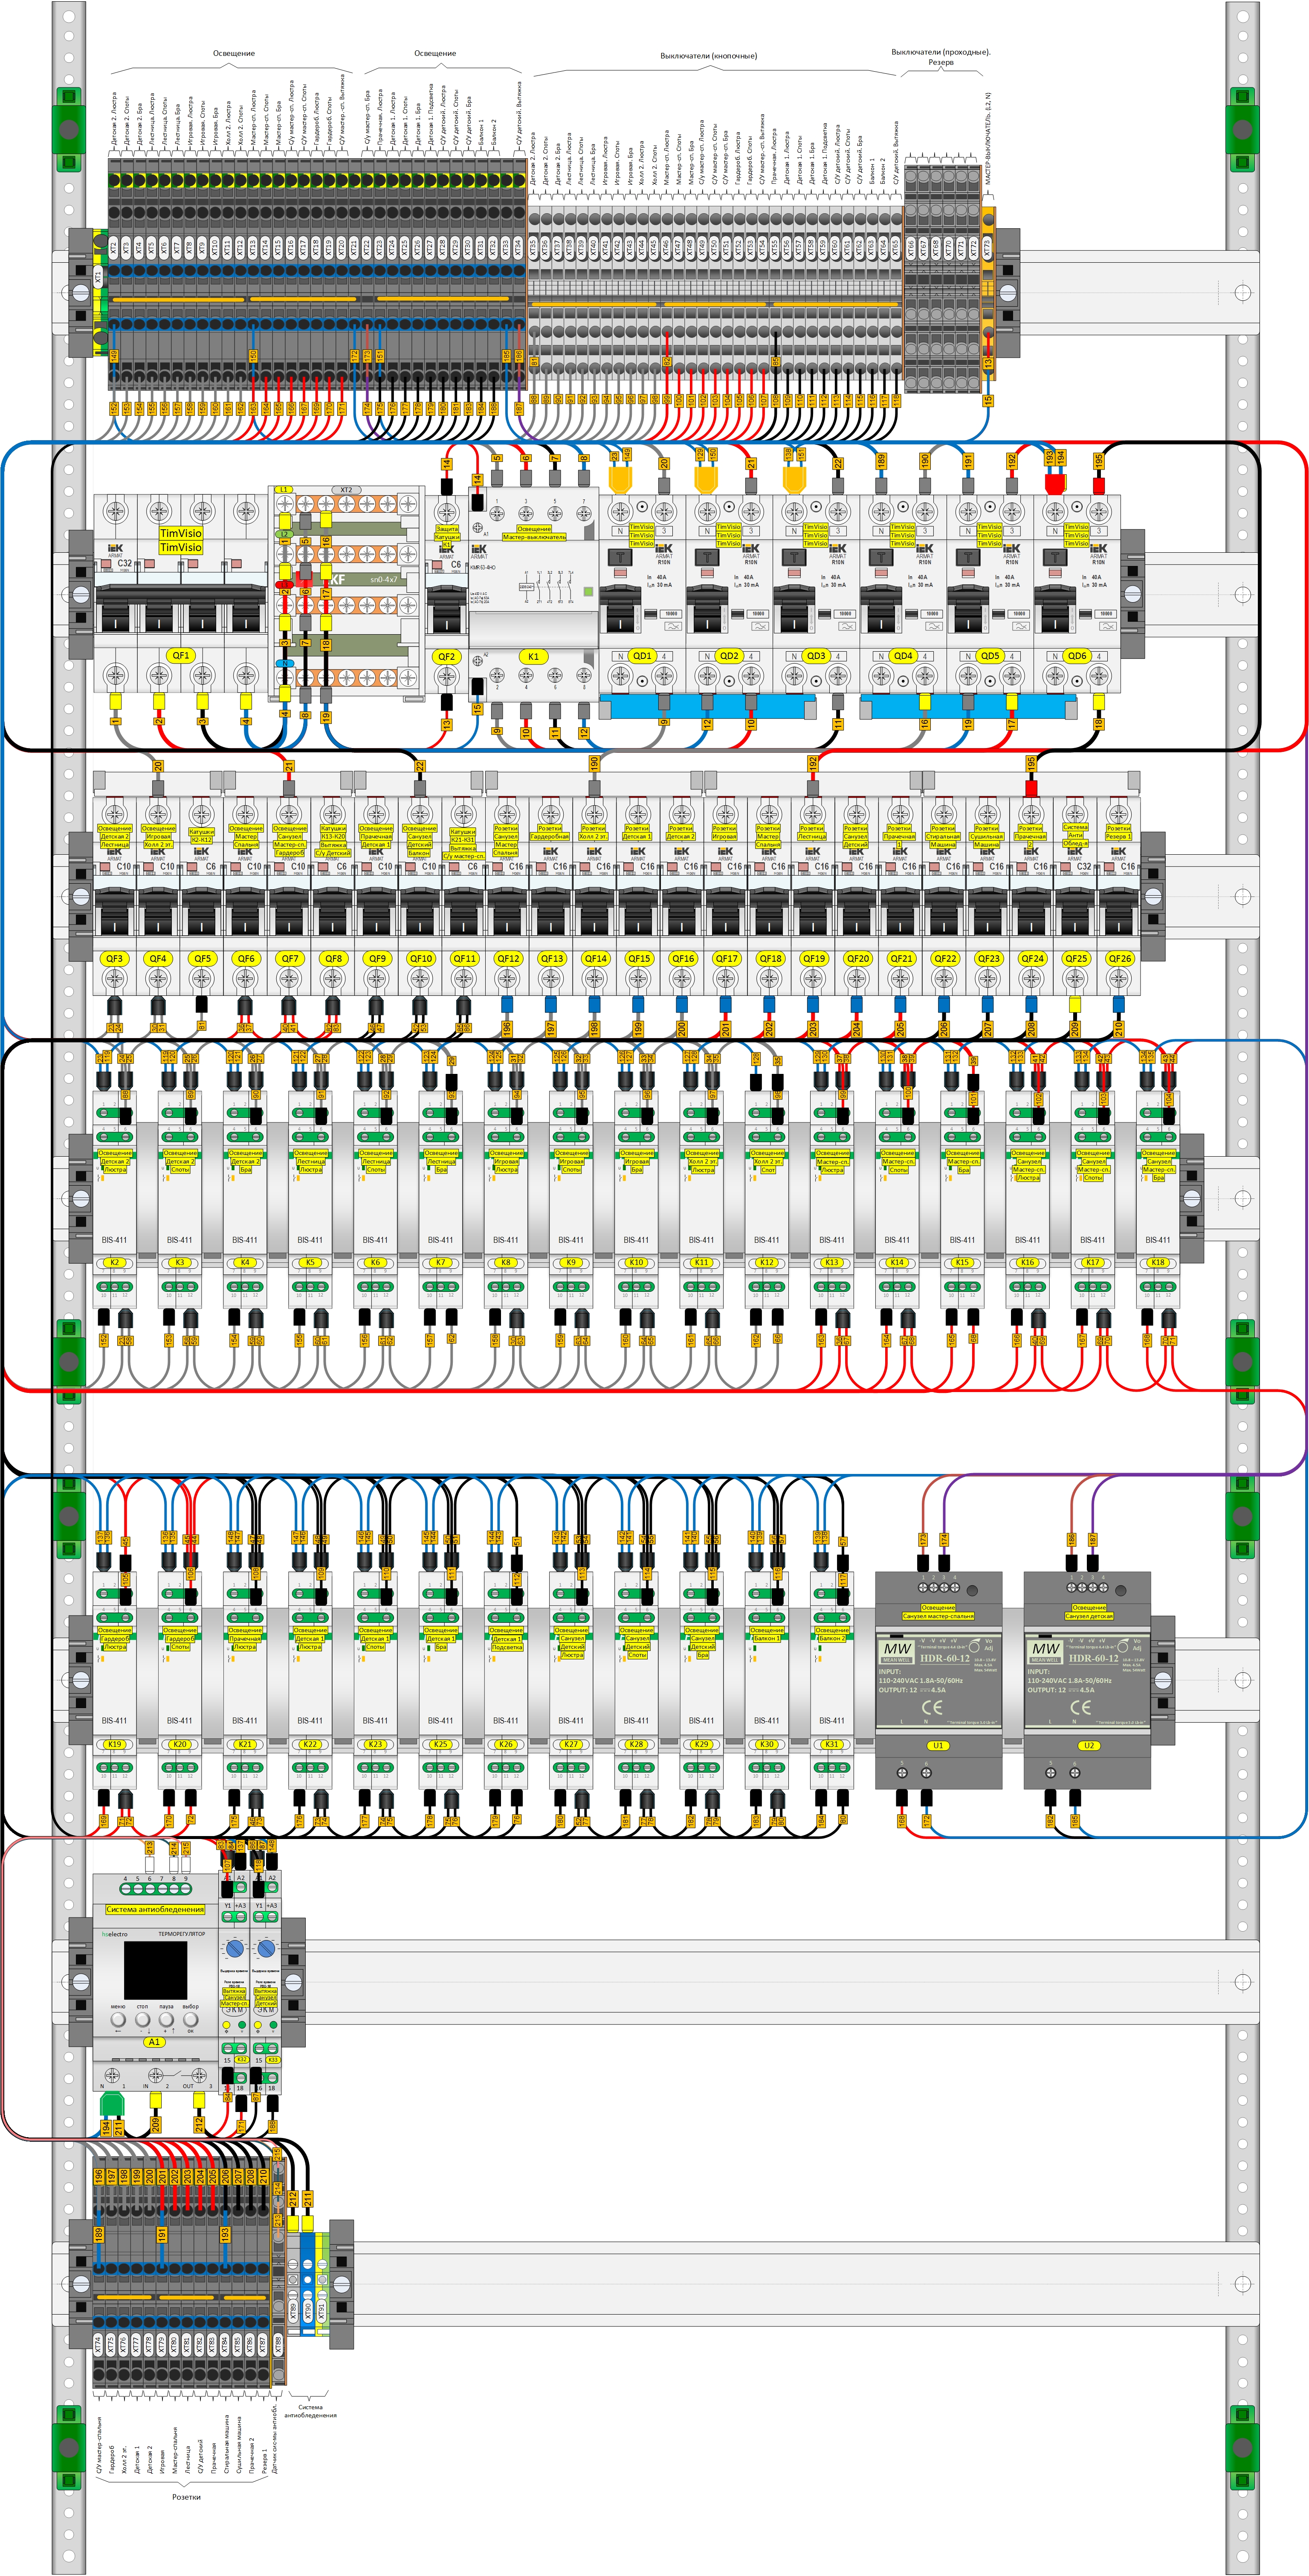The image size is (1309, 2576).
Task: Click the K18 relay label
Action: tap(1158, 1262)
